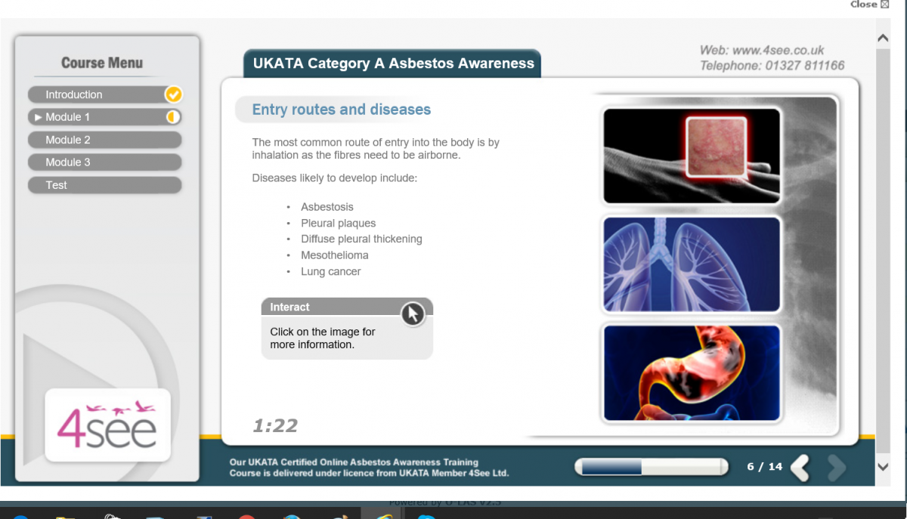This screenshot has width=907, height=519.
Task: Close the course window
Action: click(x=868, y=5)
